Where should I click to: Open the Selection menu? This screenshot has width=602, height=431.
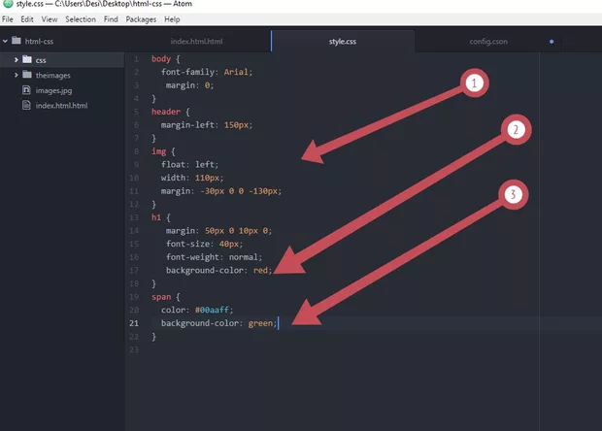(x=81, y=19)
